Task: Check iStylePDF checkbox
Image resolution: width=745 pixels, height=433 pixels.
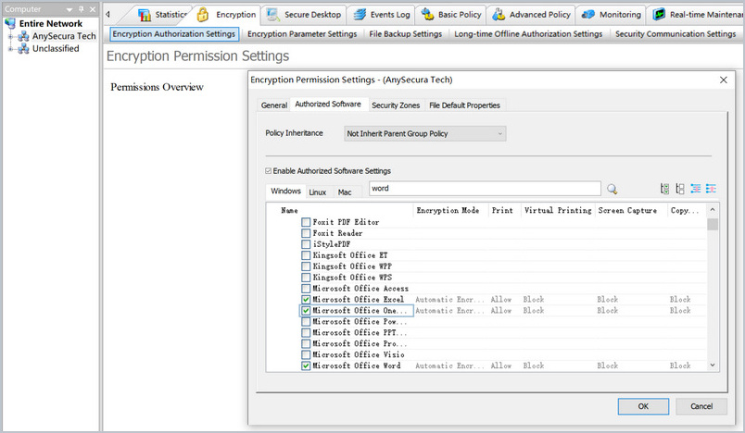Action: pos(306,244)
